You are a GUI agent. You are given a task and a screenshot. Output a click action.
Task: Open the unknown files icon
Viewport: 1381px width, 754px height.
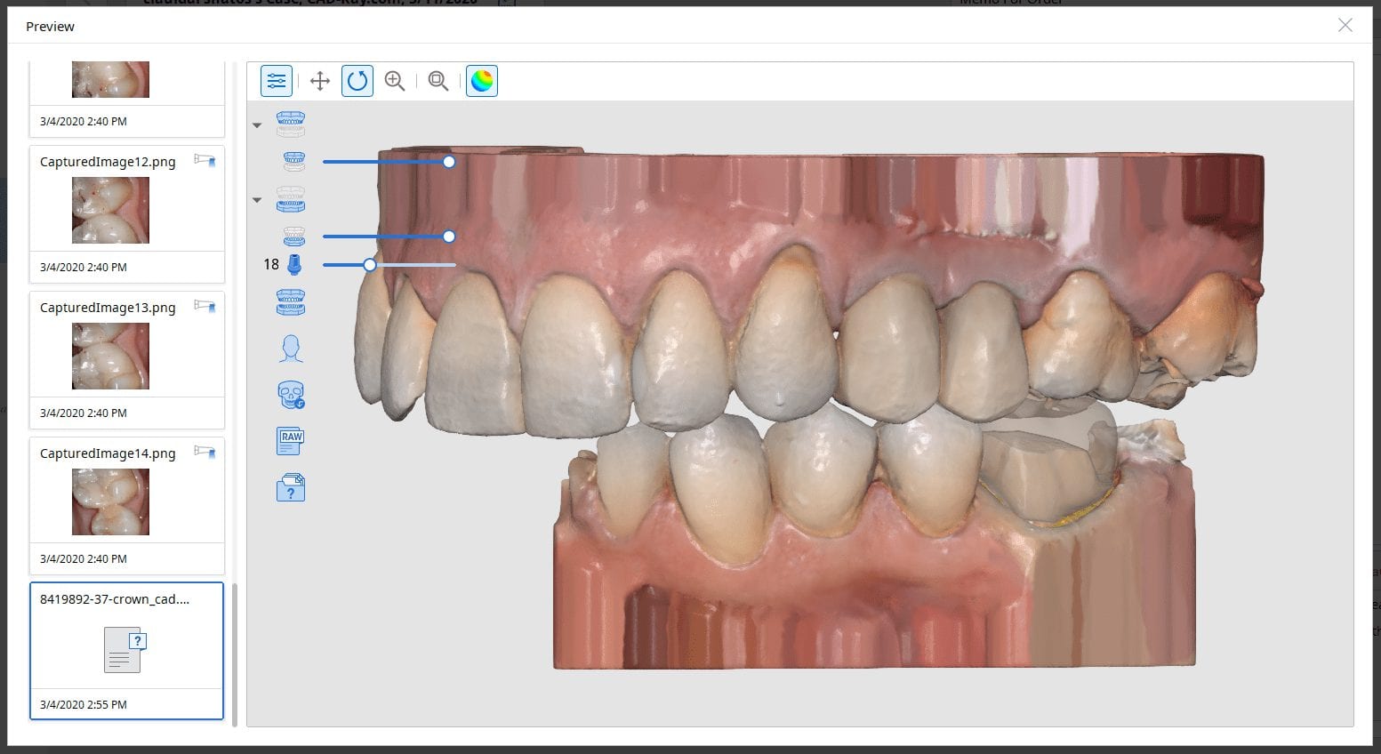pyautogui.click(x=291, y=487)
